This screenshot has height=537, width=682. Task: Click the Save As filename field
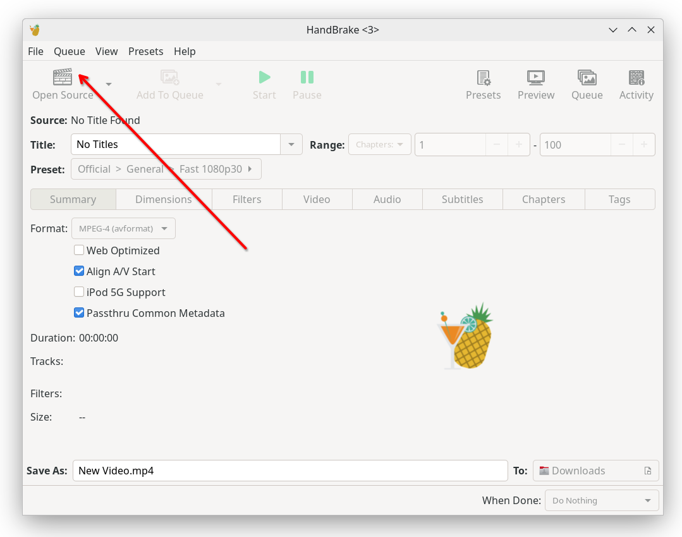289,471
